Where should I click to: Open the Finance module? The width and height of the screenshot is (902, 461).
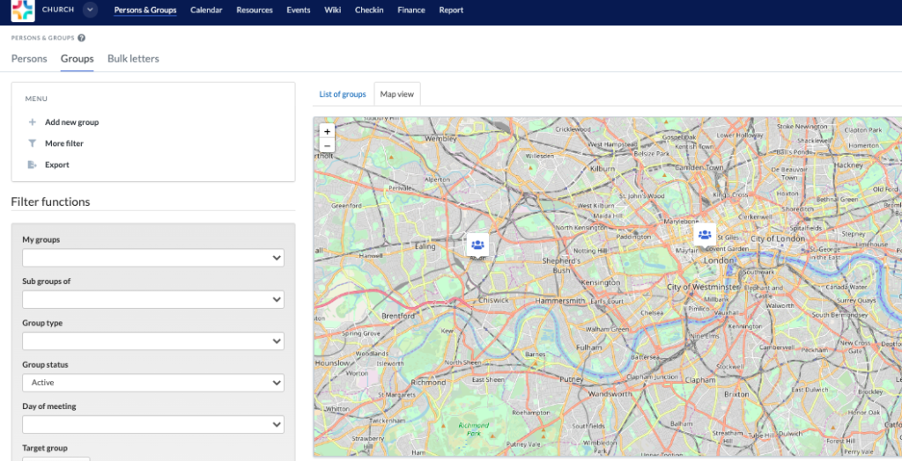pyautogui.click(x=411, y=10)
